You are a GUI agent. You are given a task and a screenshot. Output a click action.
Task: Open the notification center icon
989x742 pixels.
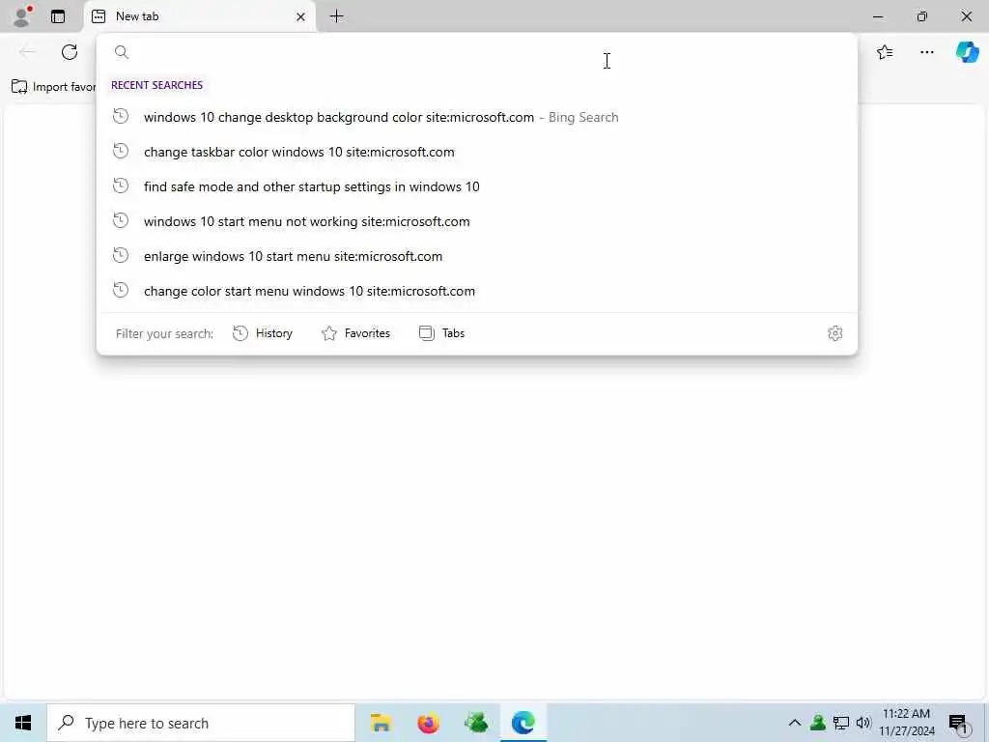959,723
